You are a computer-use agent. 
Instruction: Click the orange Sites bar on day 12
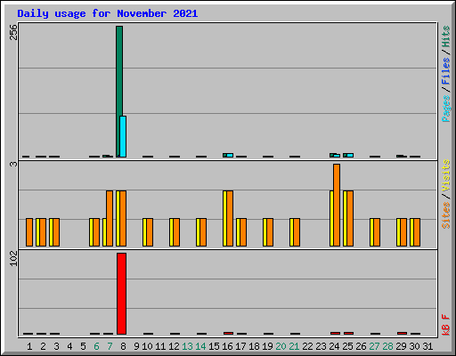176,232
